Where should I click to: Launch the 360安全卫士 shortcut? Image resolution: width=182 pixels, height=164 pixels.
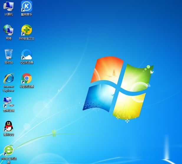pyautogui.click(x=27, y=30)
